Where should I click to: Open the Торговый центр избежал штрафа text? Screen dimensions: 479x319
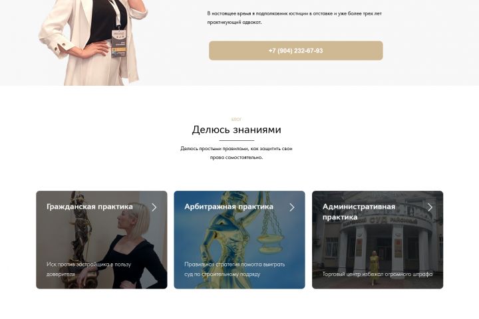[378, 274]
